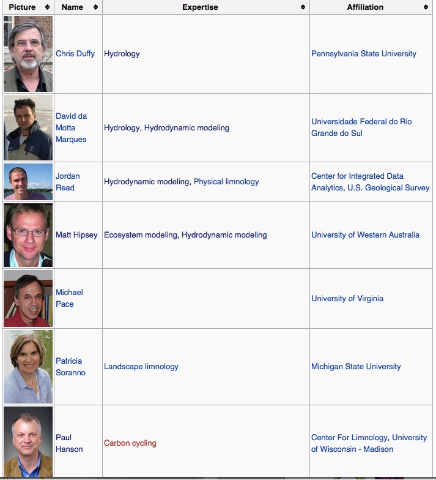The width and height of the screenshot is (436, 480).
Task: View Jordan Read's thumbnail photo
Action: [x=28, y=182]
